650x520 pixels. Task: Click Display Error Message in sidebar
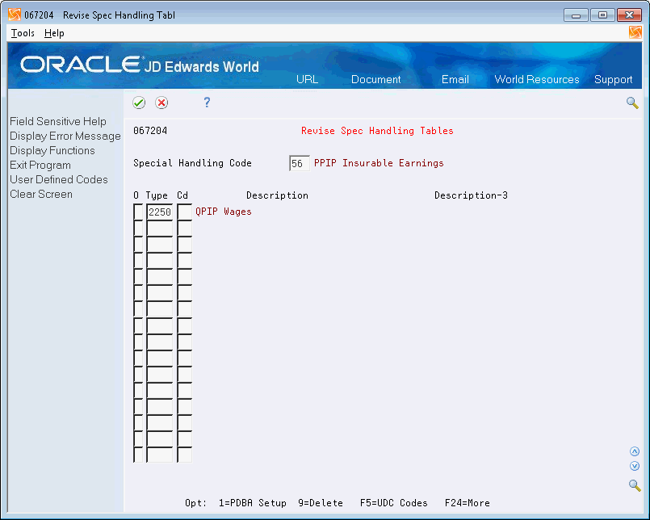(65, 136)
